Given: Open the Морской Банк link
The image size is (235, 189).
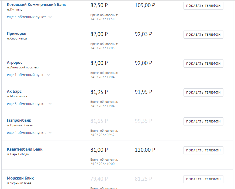Looking at the screenshot, I should tap(20, 178).
